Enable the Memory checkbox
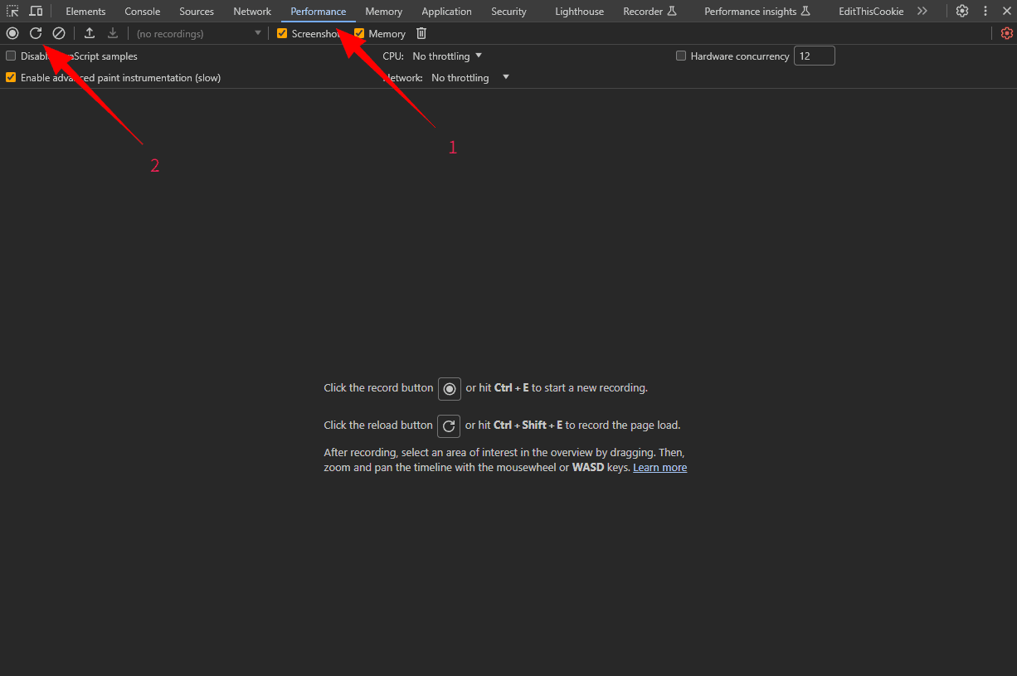1017x676 pixels. [x=358, y=33]
